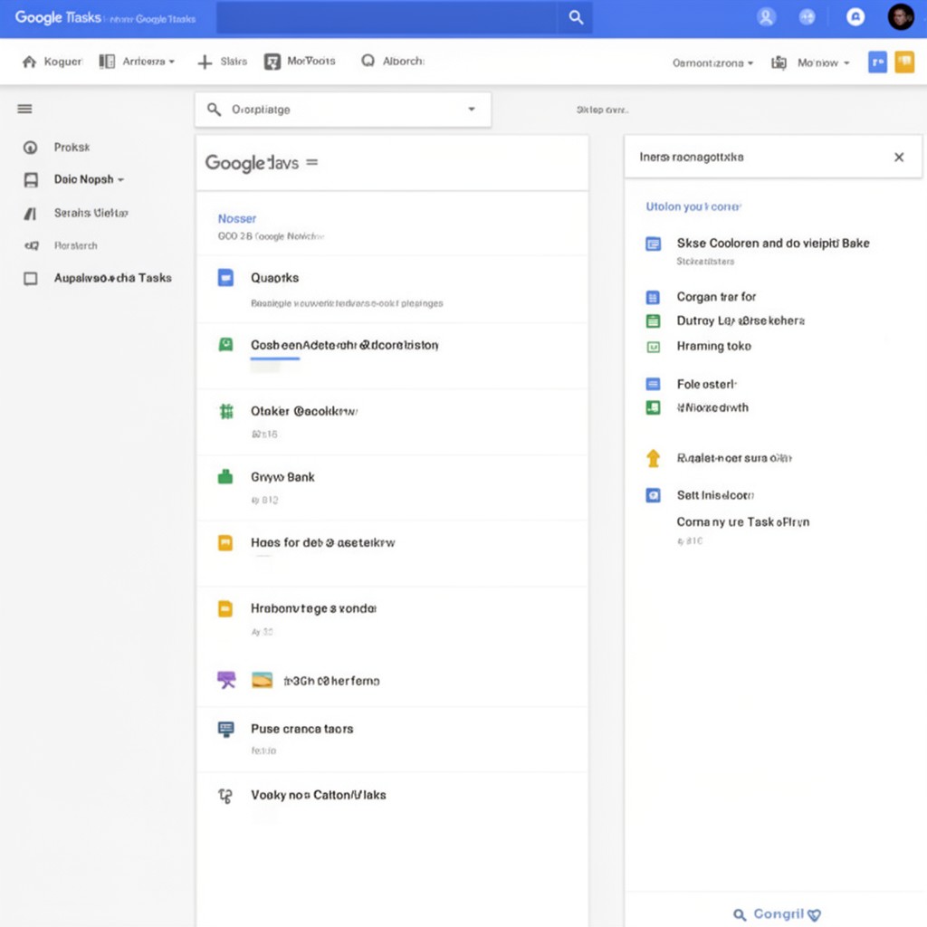Open the Utolon you'l cone link
The height and width of the screenshot is (927, 927).
693,206
